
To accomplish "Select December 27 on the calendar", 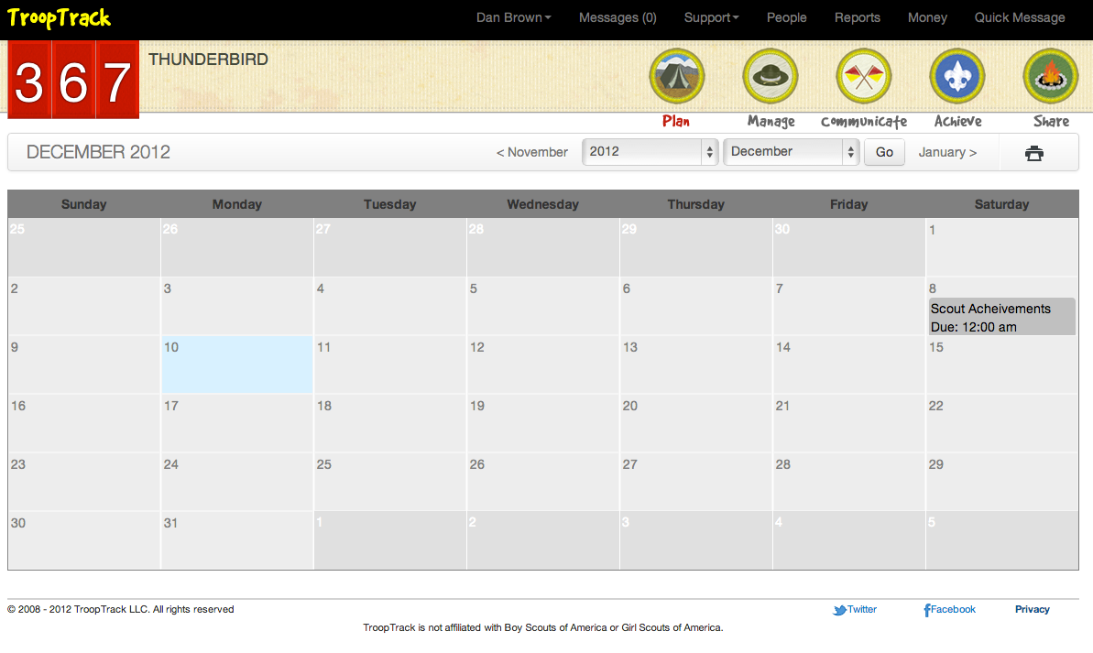I will point(695,482).
